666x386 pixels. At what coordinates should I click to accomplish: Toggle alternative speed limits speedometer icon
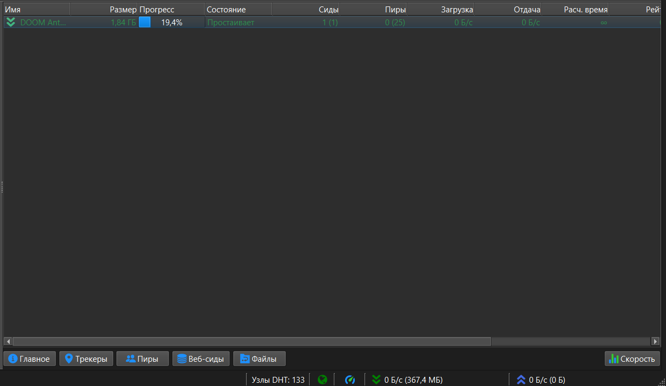[x=350, y=380]
